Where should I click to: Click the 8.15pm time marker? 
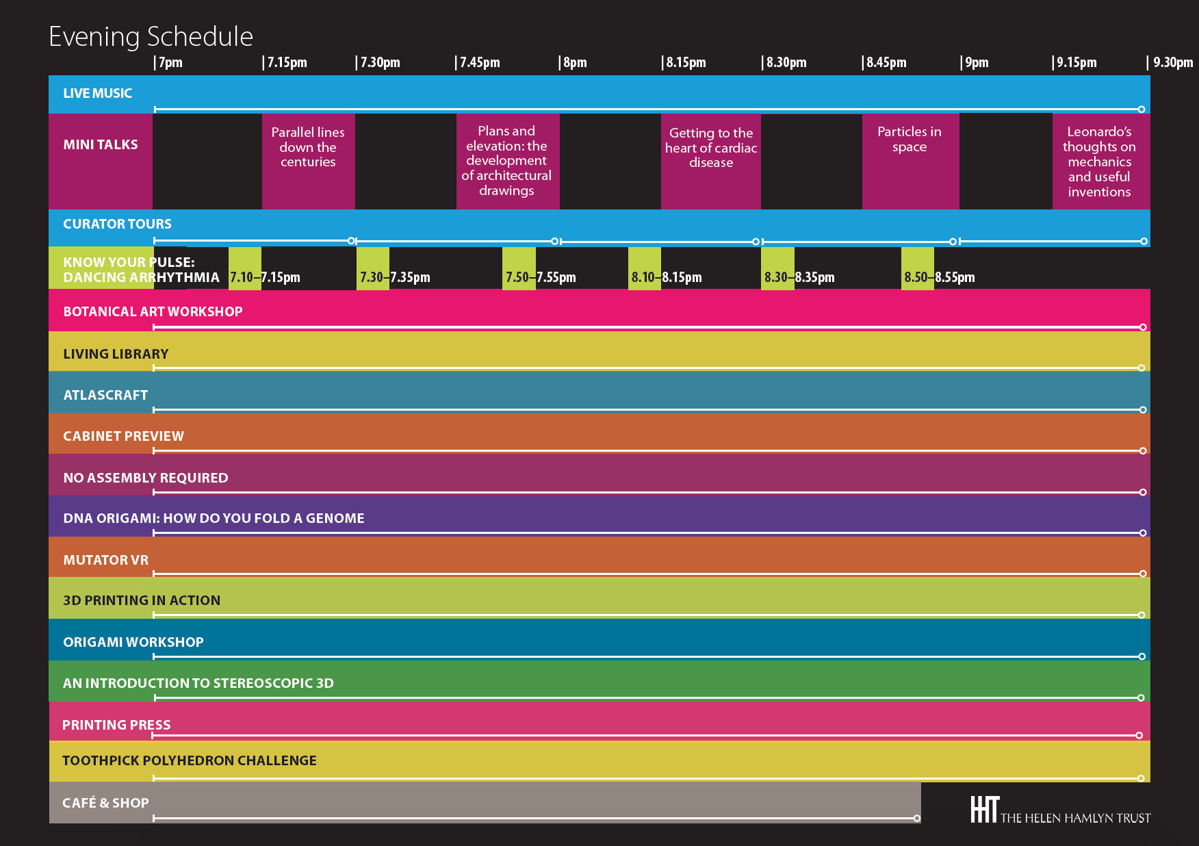[x=684, y=62]
